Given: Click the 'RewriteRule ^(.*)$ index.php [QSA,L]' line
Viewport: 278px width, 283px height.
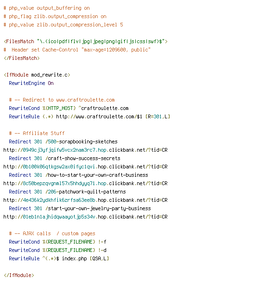Looking at the screenshot, I should click(x=59, y=258).
